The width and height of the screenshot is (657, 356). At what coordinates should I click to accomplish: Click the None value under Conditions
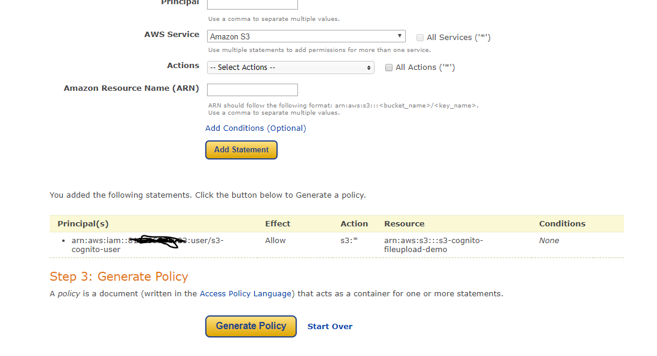coord(549,240)
